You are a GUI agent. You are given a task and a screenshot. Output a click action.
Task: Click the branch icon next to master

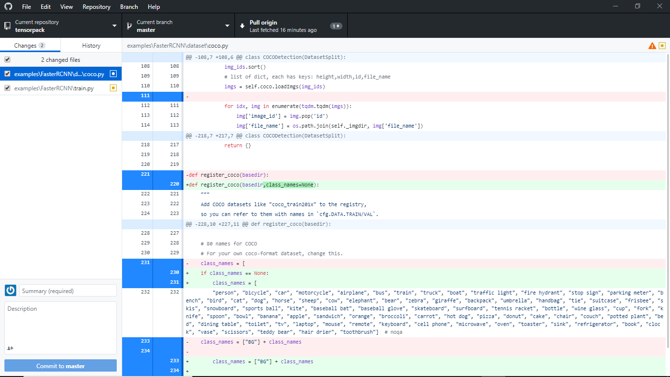tap(129, 25)
